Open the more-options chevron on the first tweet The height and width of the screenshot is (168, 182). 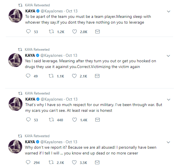pos(169,12)
